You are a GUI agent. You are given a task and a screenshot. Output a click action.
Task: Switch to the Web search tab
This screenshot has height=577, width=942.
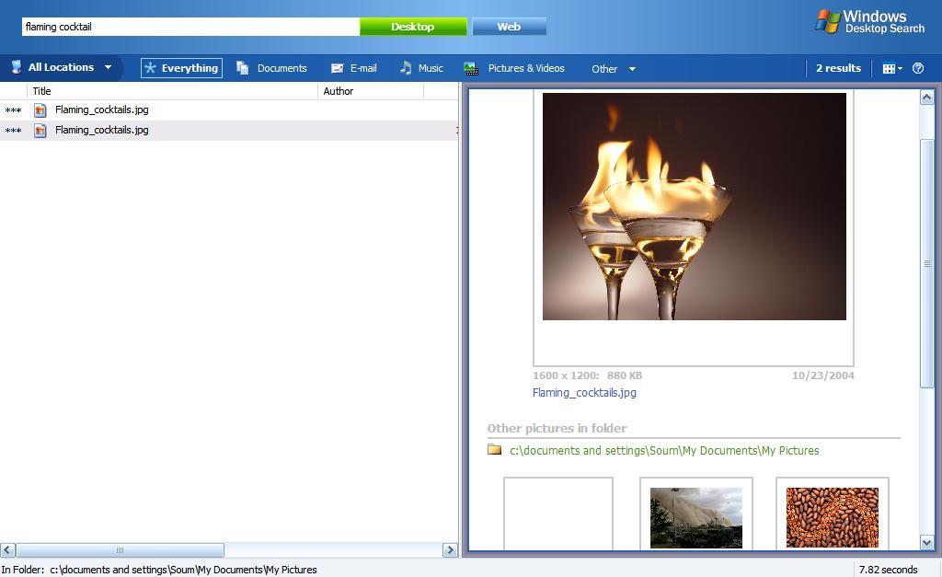point(508,27)
